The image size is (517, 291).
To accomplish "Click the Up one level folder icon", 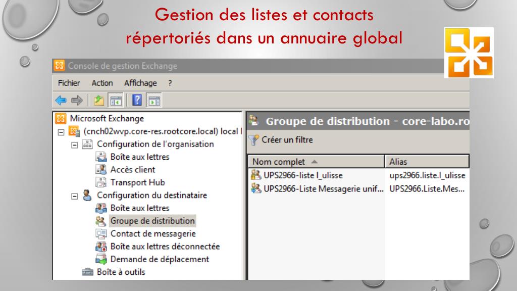I will (98, 101).
